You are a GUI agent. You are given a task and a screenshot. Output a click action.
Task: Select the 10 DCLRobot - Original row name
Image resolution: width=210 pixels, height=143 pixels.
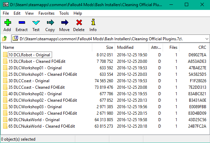30,55
